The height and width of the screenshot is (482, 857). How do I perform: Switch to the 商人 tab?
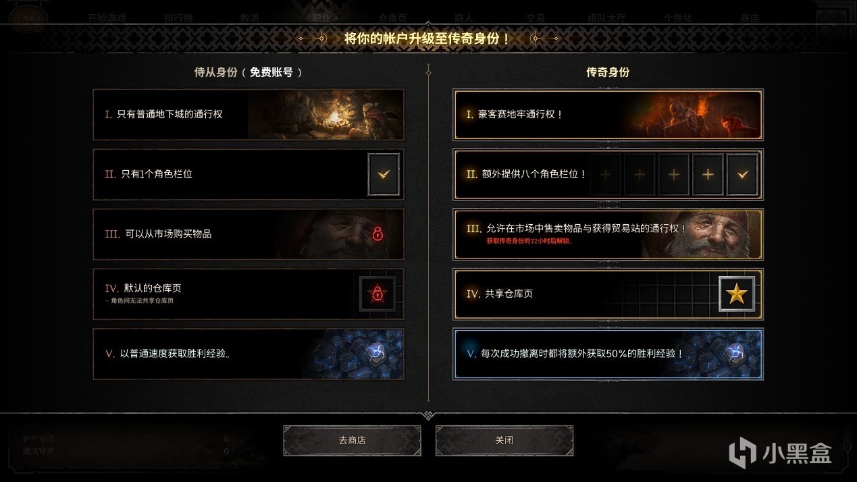point(464,18)
